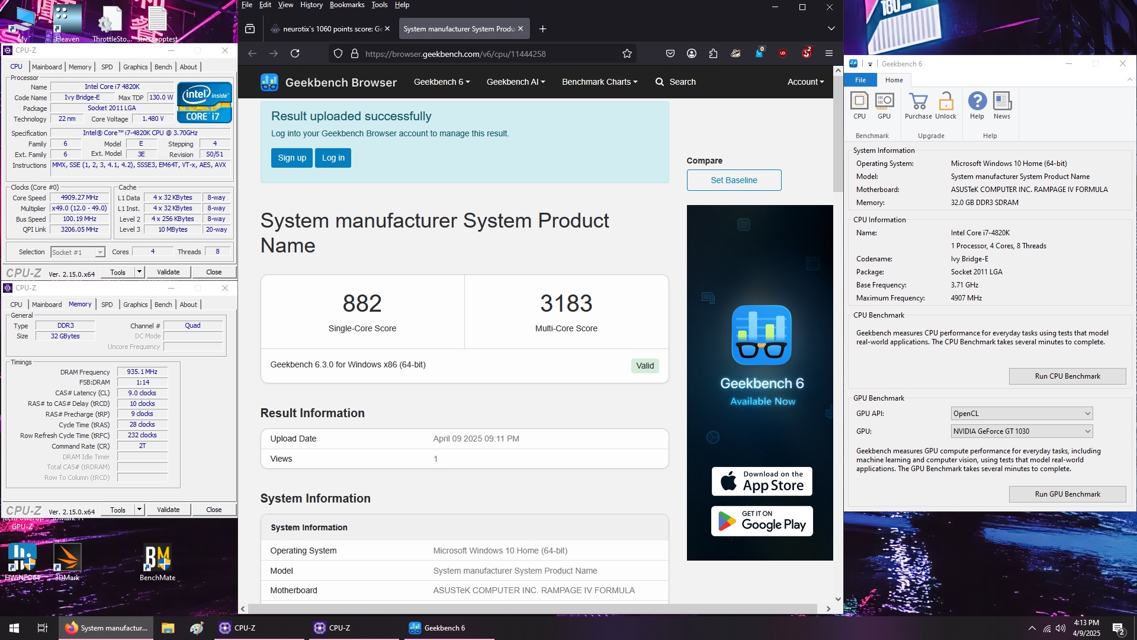Click the Log in button

[333, 158]
